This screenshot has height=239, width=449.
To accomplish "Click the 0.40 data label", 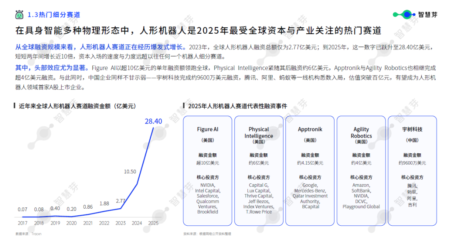I will click(55, 208).
